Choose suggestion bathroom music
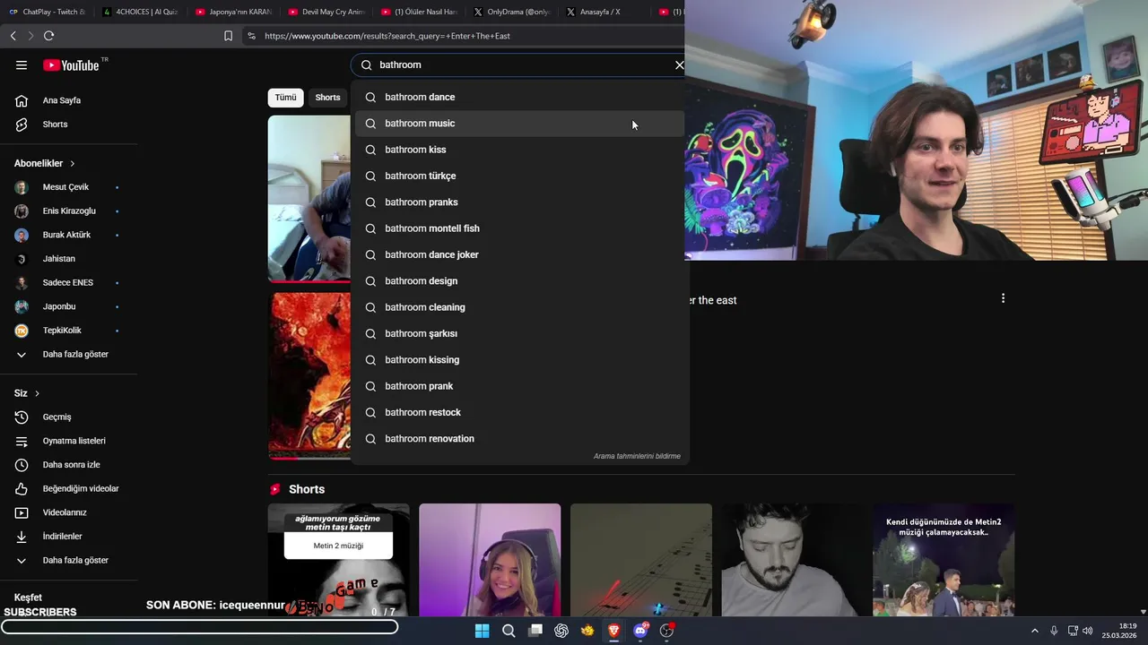The width and height of the screenshot is (1148, 645). 519,124
